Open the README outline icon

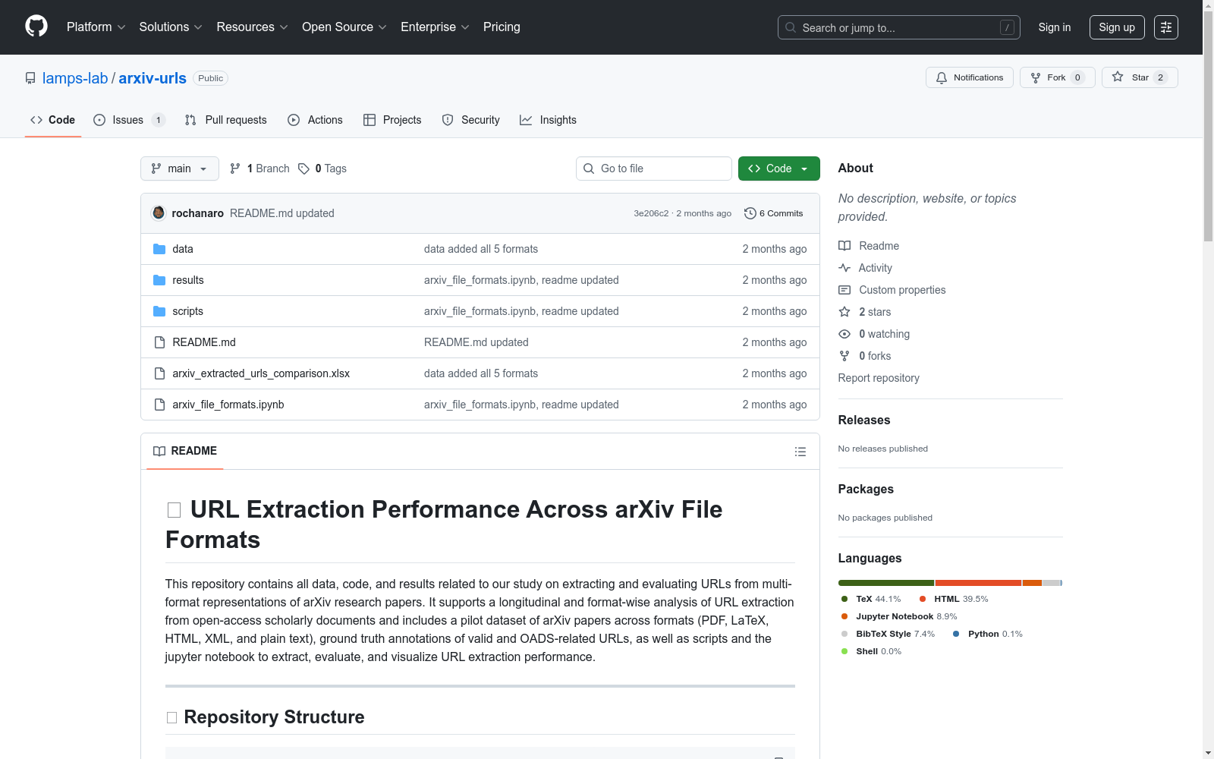click(x=800, y=452)
